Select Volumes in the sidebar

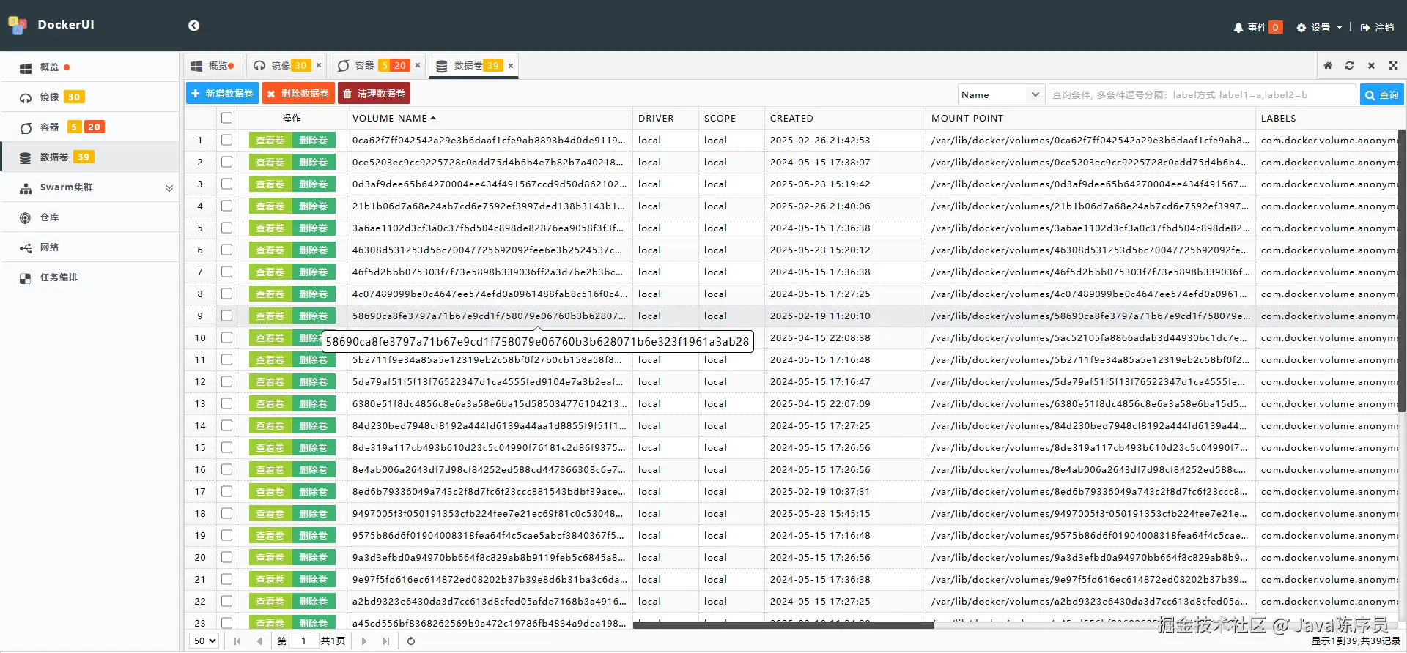(89, 157)
